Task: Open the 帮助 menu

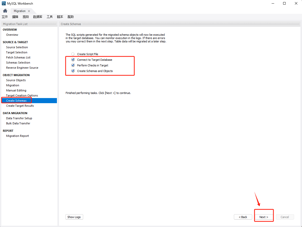Action: [x=70, y=17]
